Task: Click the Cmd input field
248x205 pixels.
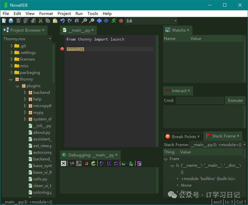Action: [x=200, y=101]
